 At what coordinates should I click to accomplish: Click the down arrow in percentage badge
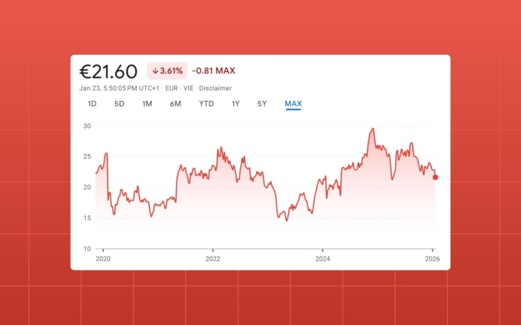[155, 71]
